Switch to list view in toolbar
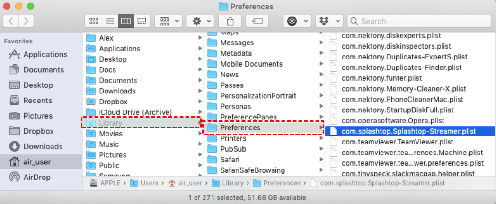The width and height of the screenshot is (496, 204). tap(109, 21)
